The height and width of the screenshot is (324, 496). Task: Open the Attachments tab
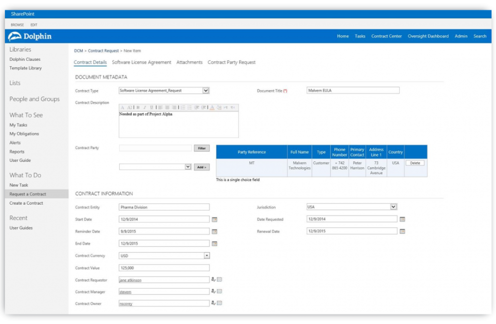pos(189,62)
